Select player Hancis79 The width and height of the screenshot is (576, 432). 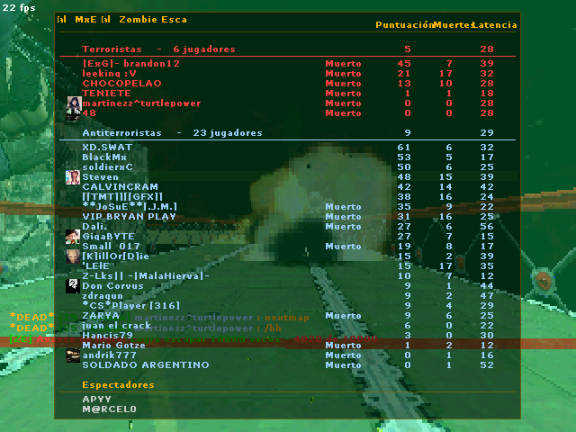pos(107,336)
